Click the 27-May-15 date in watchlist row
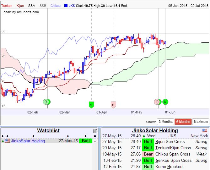This screenshot has height=170, width=210. tap(68, 141)
